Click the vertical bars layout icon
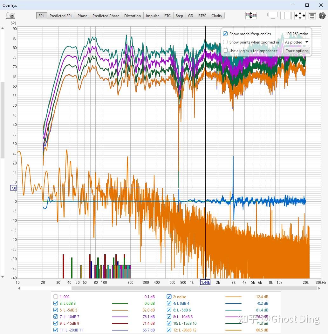The image size is (328, 334). point(286,16)
